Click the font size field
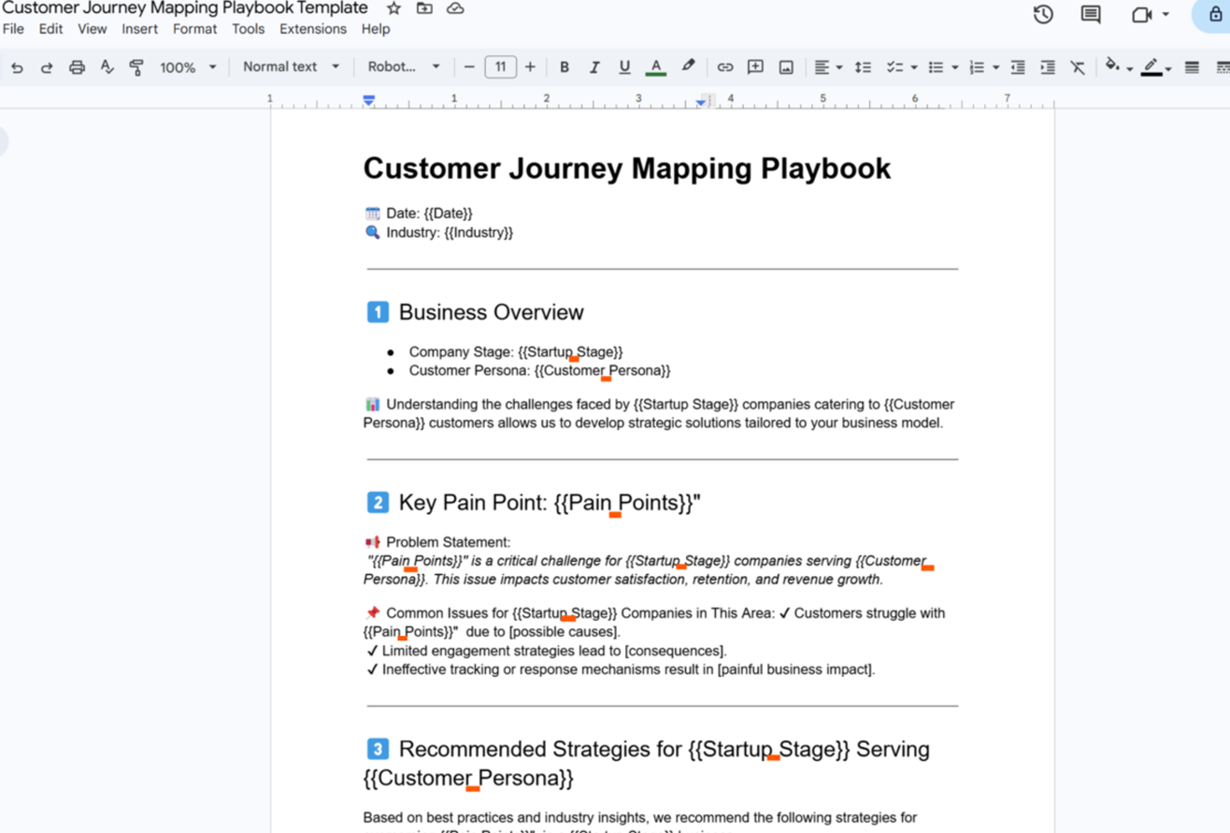The width and height of the screenshot is (1230, 833). [x=500, y=67]
